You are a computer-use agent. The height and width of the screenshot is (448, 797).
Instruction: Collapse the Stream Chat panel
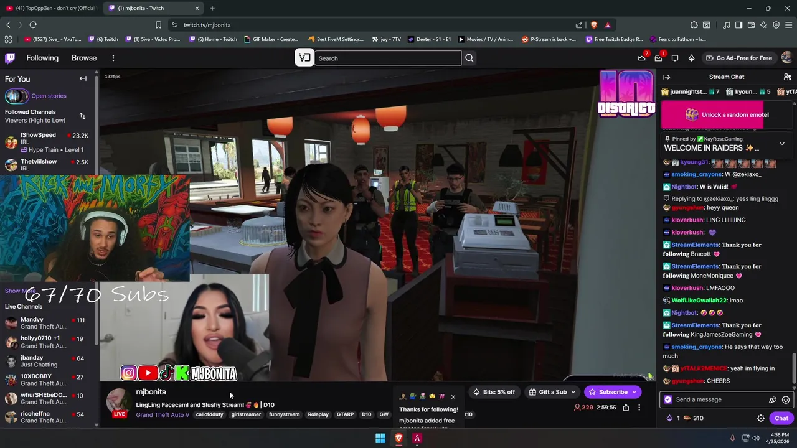click(x=667, y=77)
